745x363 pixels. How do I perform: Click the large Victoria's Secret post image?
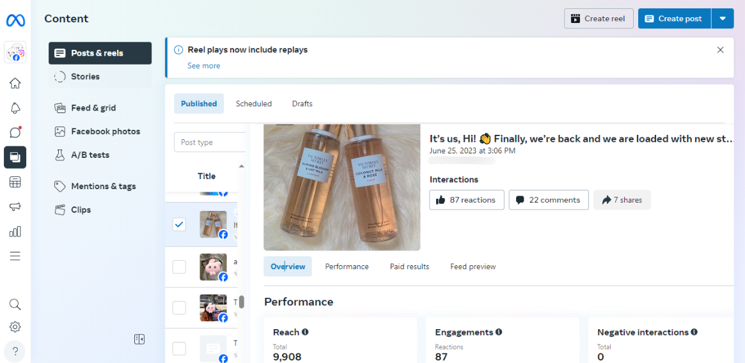click(x=342, y=187)
